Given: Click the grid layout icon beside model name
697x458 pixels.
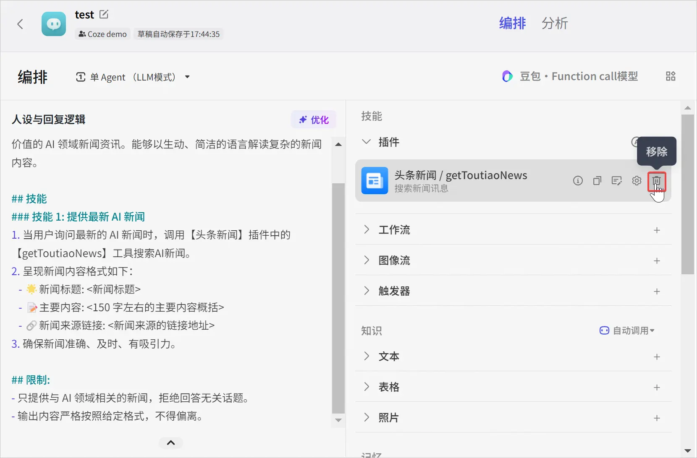Looking at the screenshot, I should point(670,76).
